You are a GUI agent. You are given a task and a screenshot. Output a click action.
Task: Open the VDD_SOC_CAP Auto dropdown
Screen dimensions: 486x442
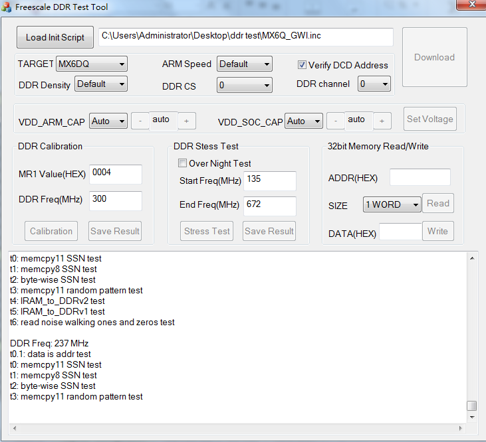pyautogui.click(x=303, y=121)
